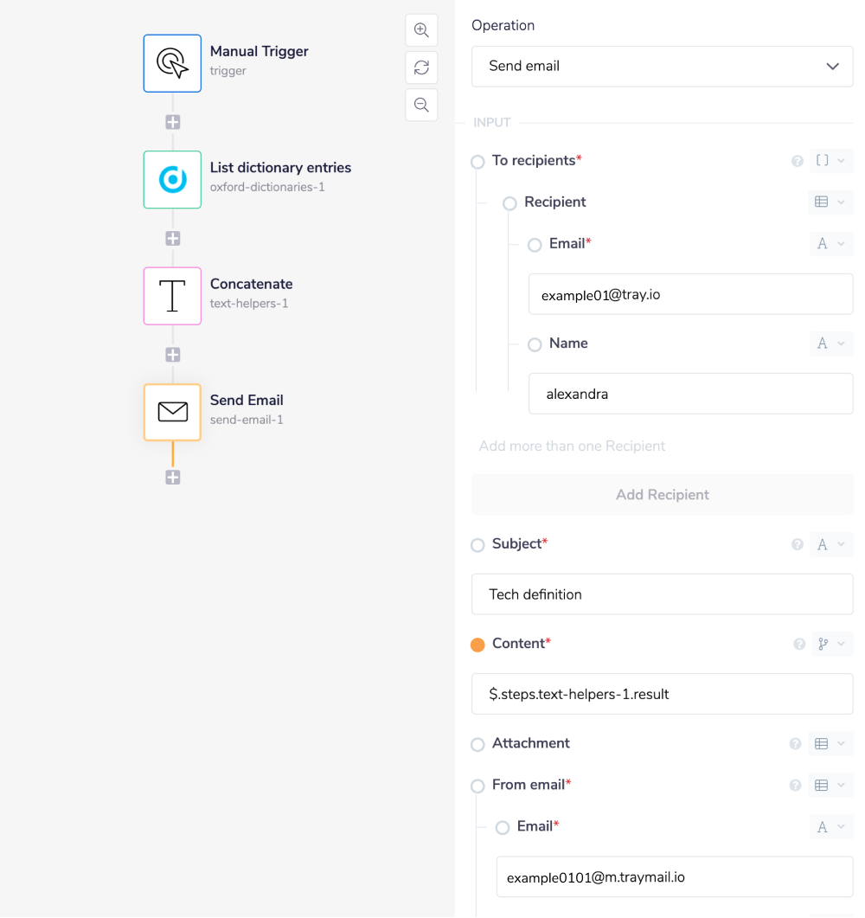The height and width of the screenshot is (918, 865).
Task: Select the List dictionary entries step icon
Action: pos(172,179)
